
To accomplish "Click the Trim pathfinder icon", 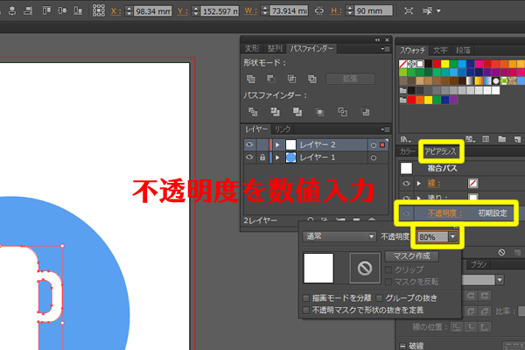I will pos(276,112).
